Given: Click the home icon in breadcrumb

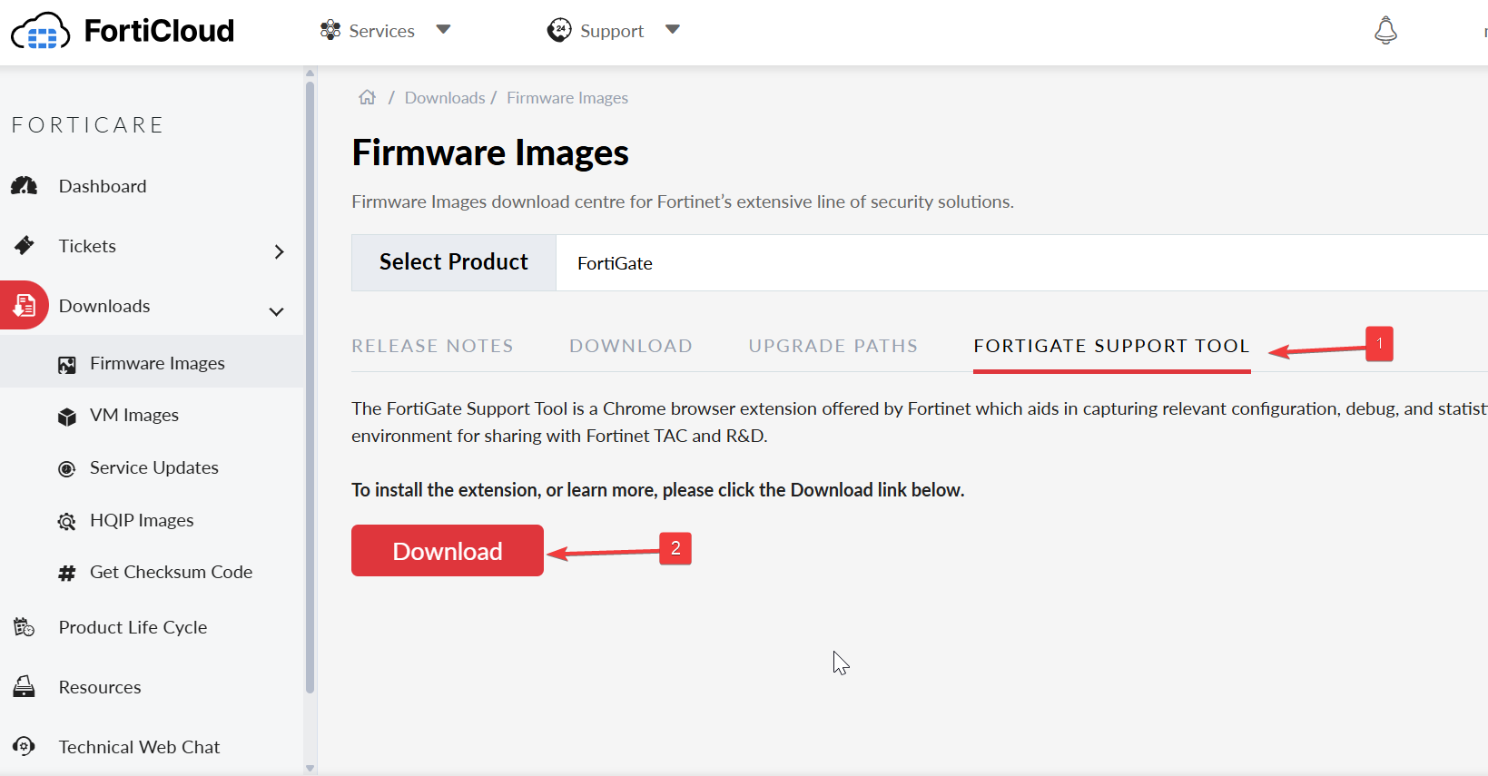Looking at the screenshot, I should click(x=367, y=97).
